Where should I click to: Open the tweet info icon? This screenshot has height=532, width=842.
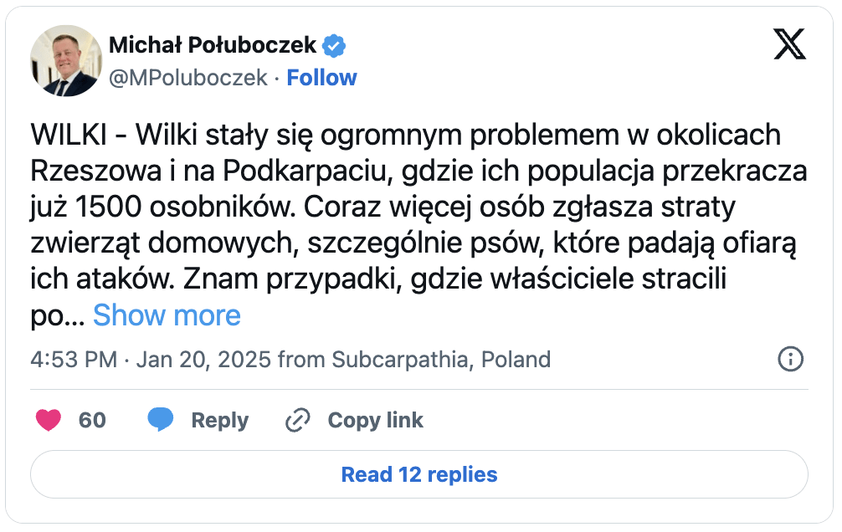coord(790,360)
